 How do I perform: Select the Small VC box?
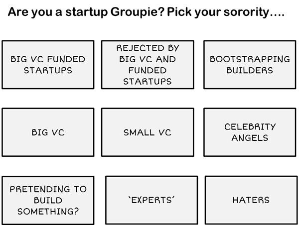click(148, 132)
